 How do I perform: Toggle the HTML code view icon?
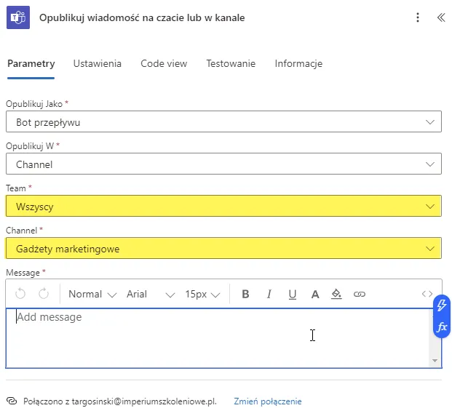427,294
